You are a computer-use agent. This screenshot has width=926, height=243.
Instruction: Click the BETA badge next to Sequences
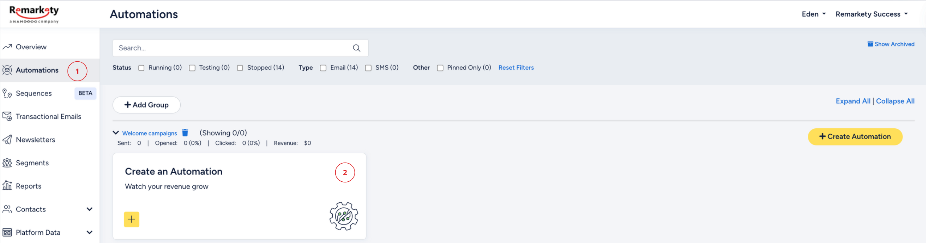point(85,93)
